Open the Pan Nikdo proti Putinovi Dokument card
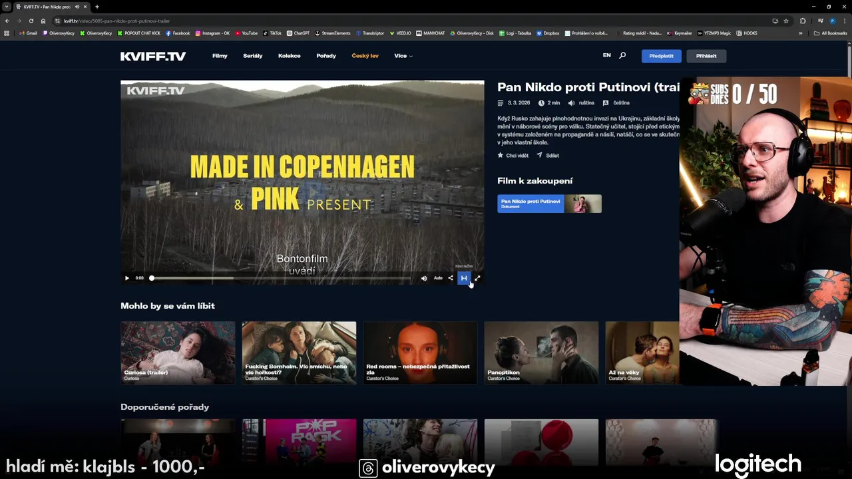 pos(549,204)
